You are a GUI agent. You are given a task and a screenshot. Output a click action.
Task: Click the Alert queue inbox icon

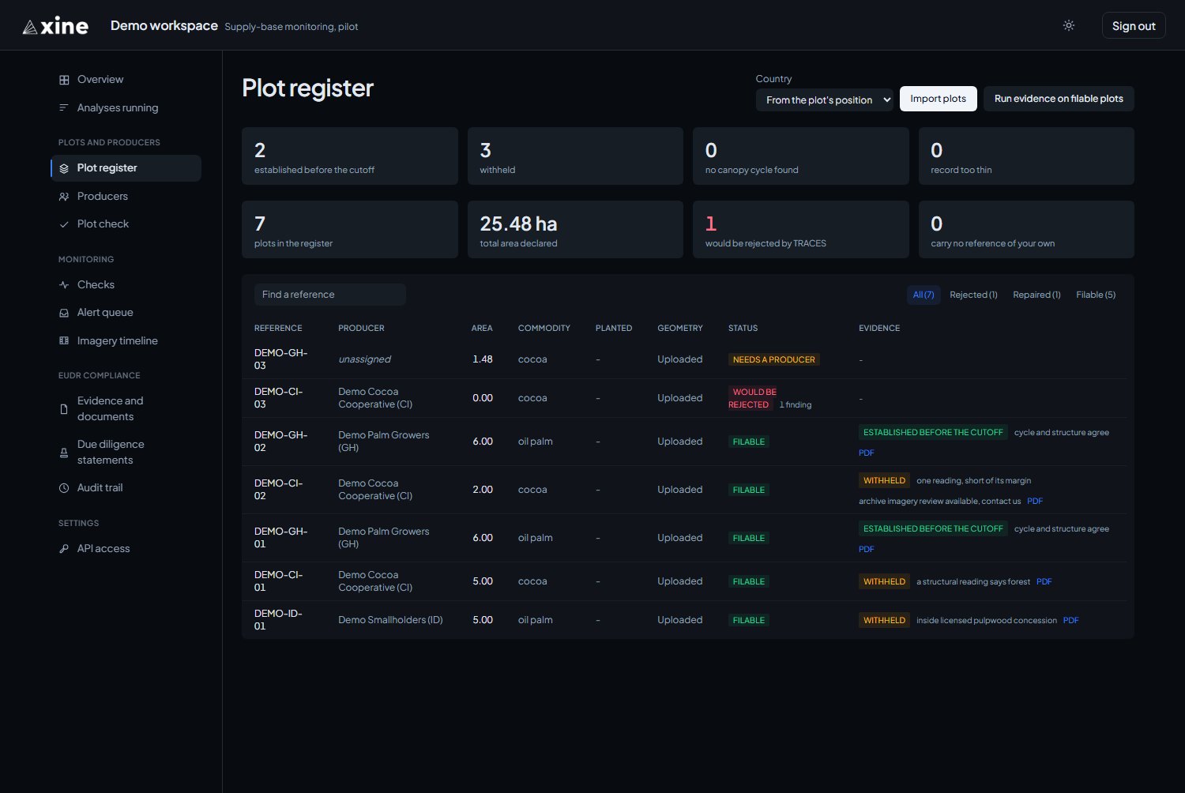64,313
